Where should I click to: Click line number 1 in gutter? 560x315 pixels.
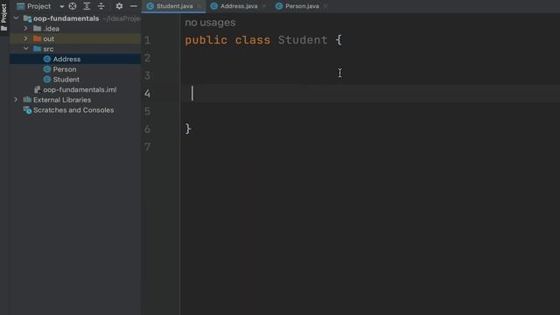point(147,40)
